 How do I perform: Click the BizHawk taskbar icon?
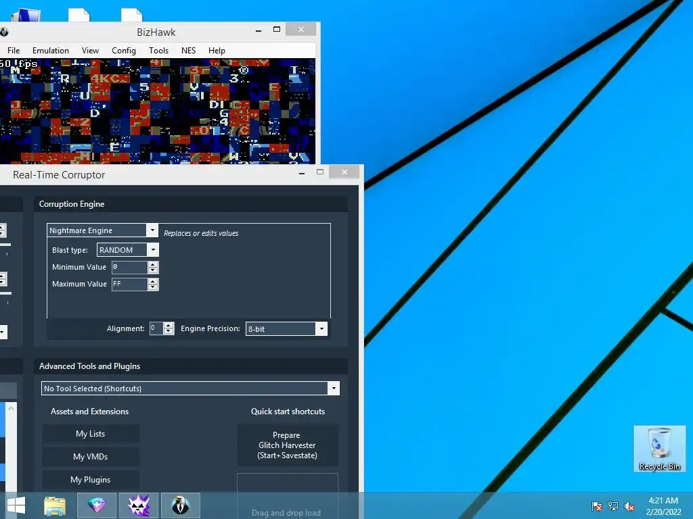coord(180,505)
